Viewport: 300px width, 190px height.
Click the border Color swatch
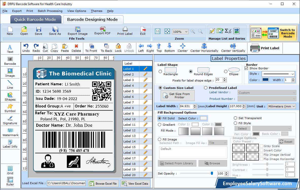point(265,80)
